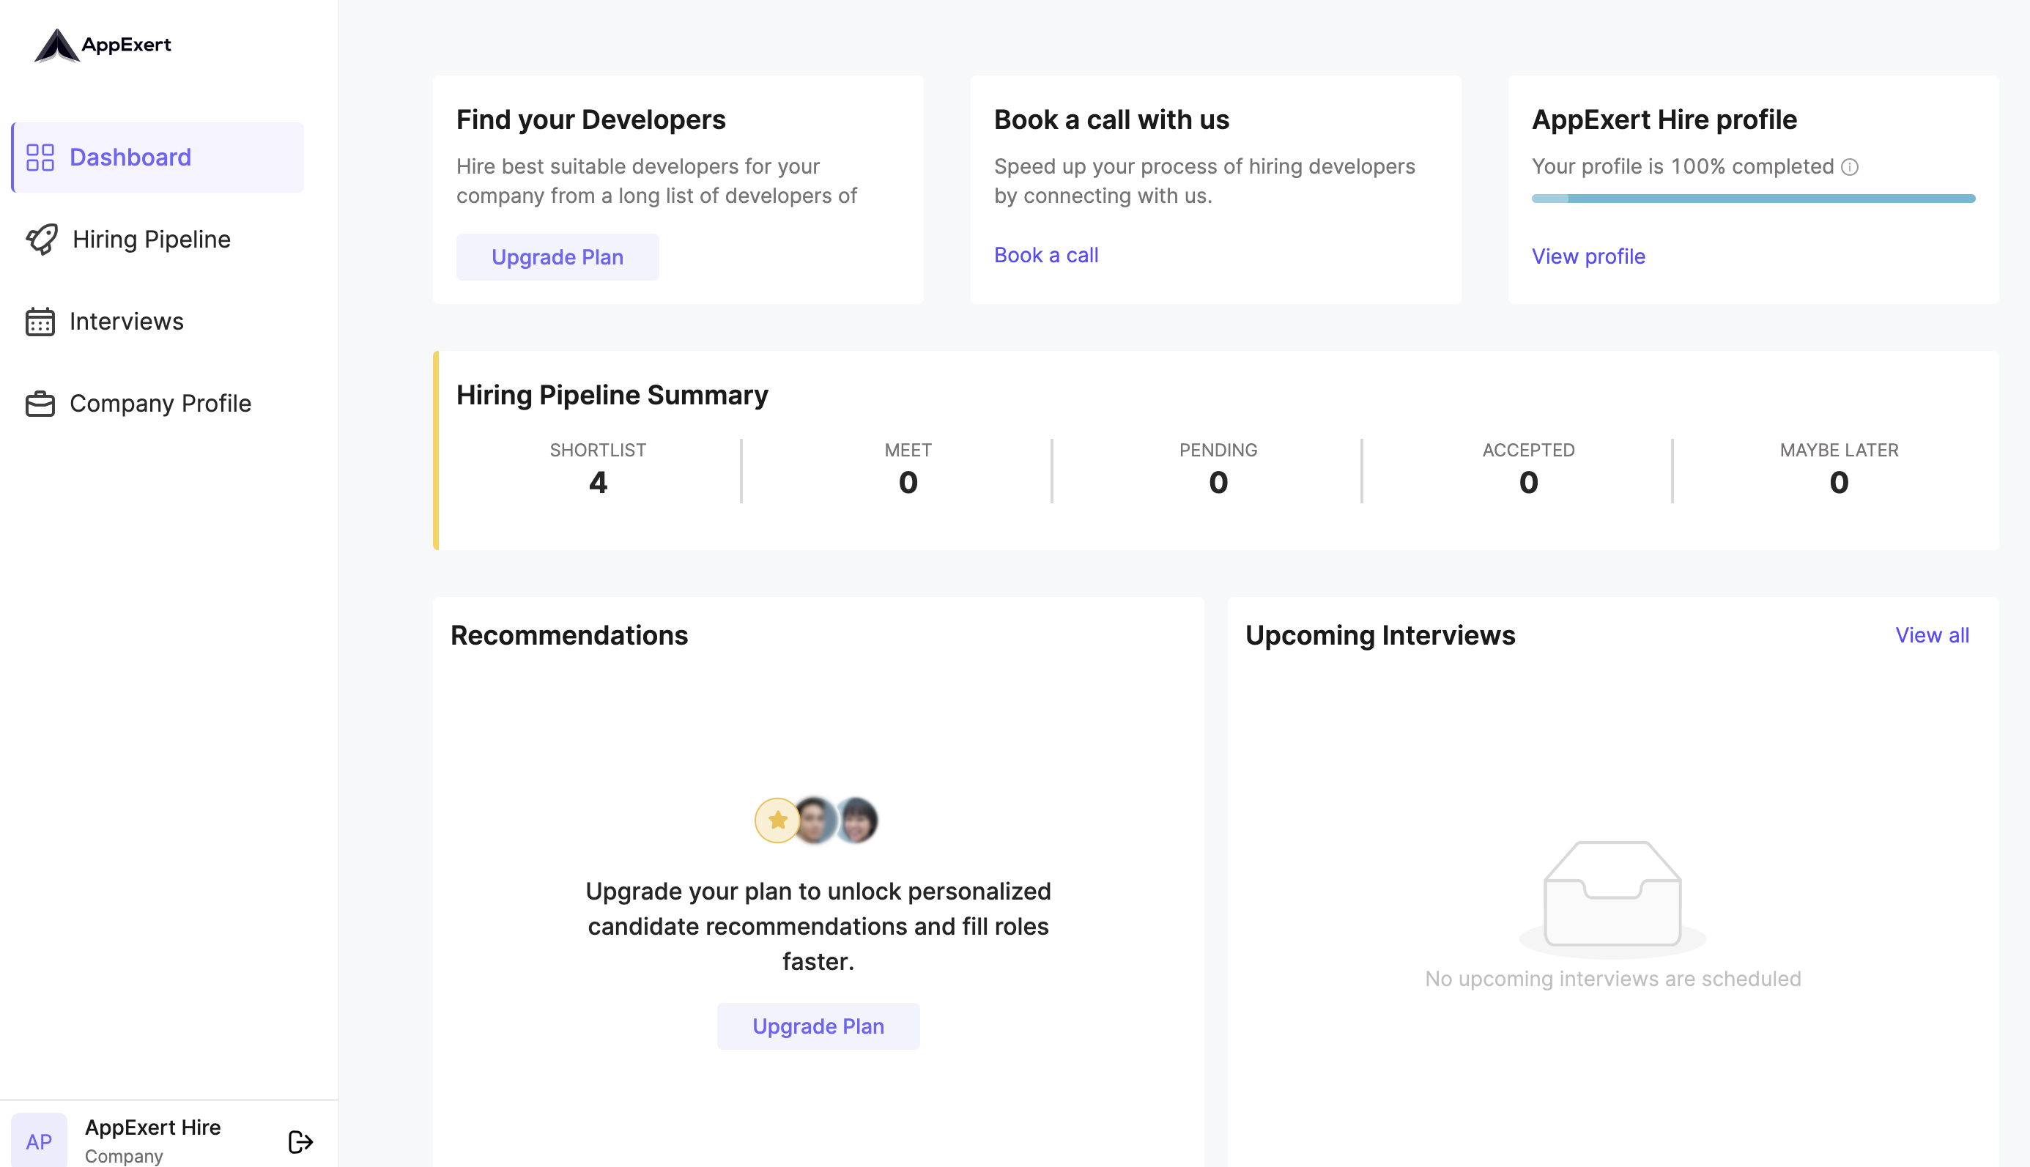Click the Accepted count

1528,483
